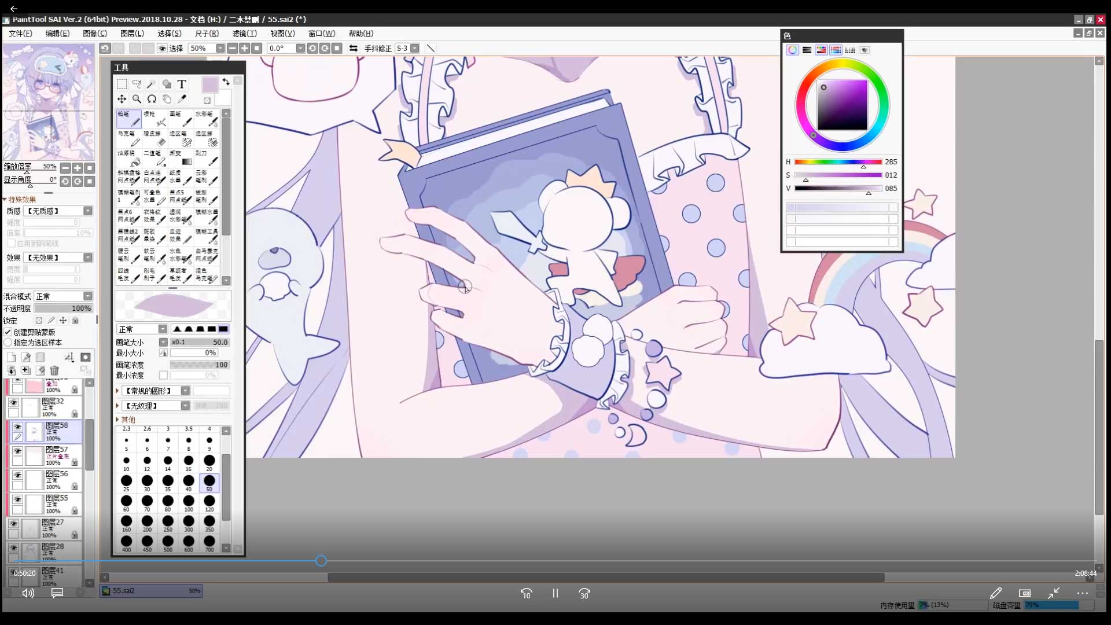1111x625 pixels.
Task: Click the hue slider in color panel
Action: (837, 162)
